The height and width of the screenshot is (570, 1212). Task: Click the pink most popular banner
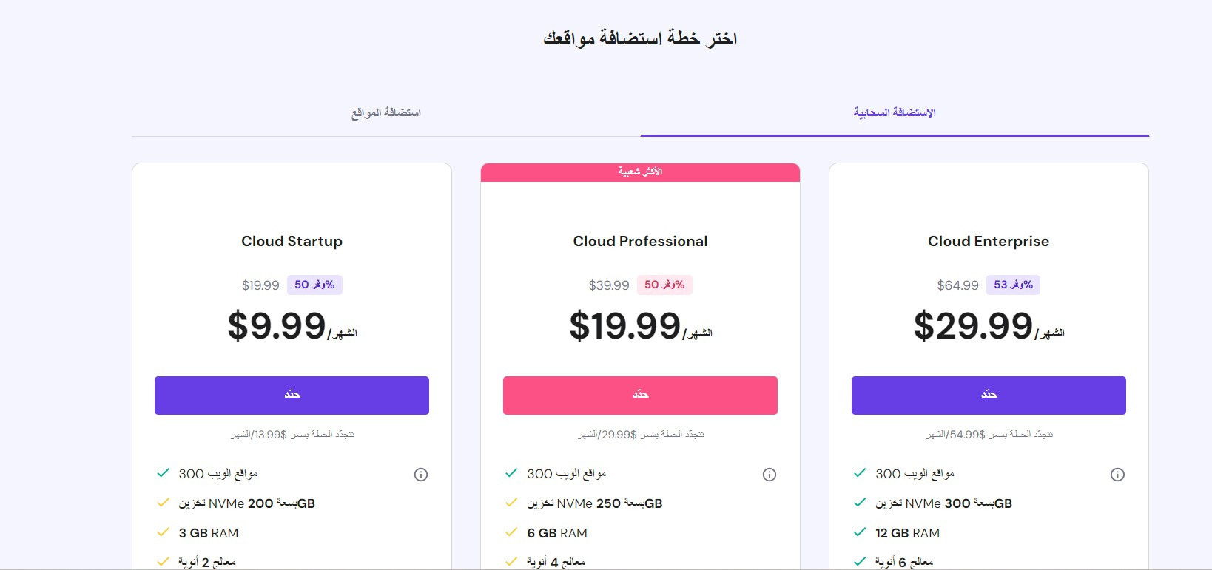coord(640,172)
